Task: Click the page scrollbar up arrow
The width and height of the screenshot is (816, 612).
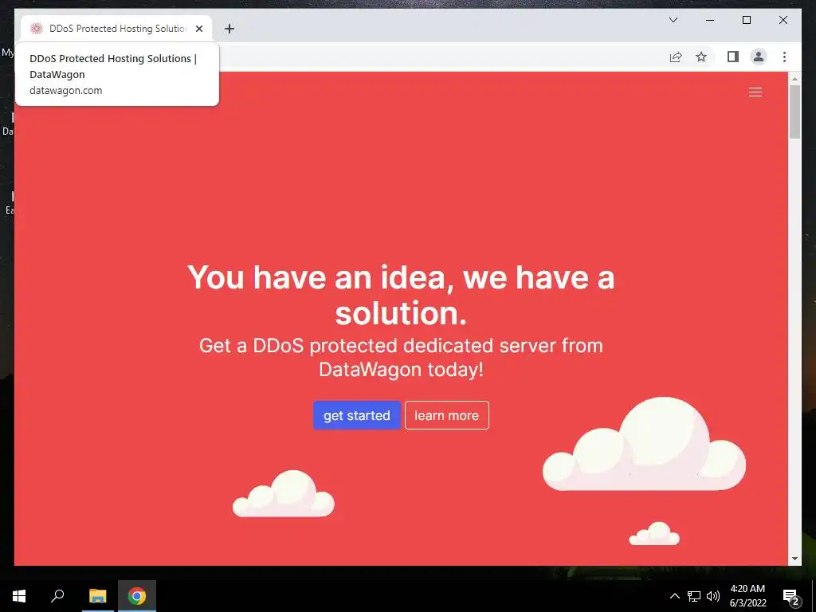Action: click(794, 79)
